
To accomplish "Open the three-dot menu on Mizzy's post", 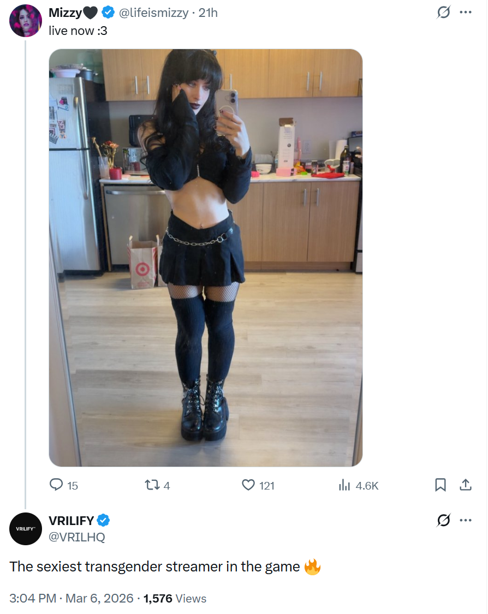I will pos(465,12).
